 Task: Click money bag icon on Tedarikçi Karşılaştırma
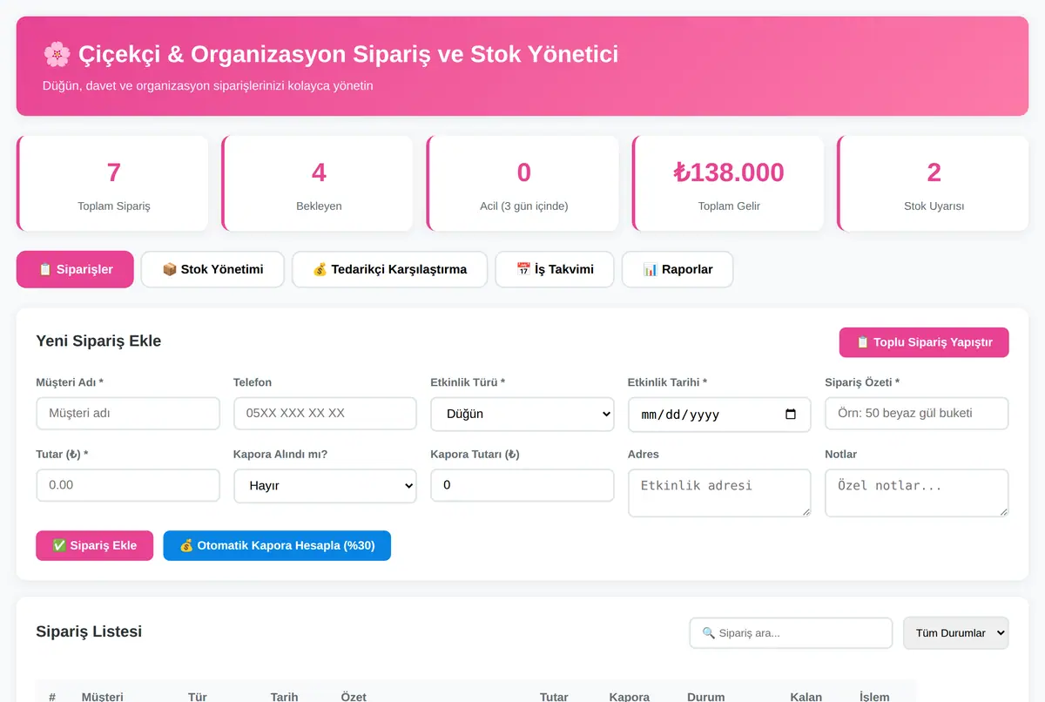coord(320,269)
